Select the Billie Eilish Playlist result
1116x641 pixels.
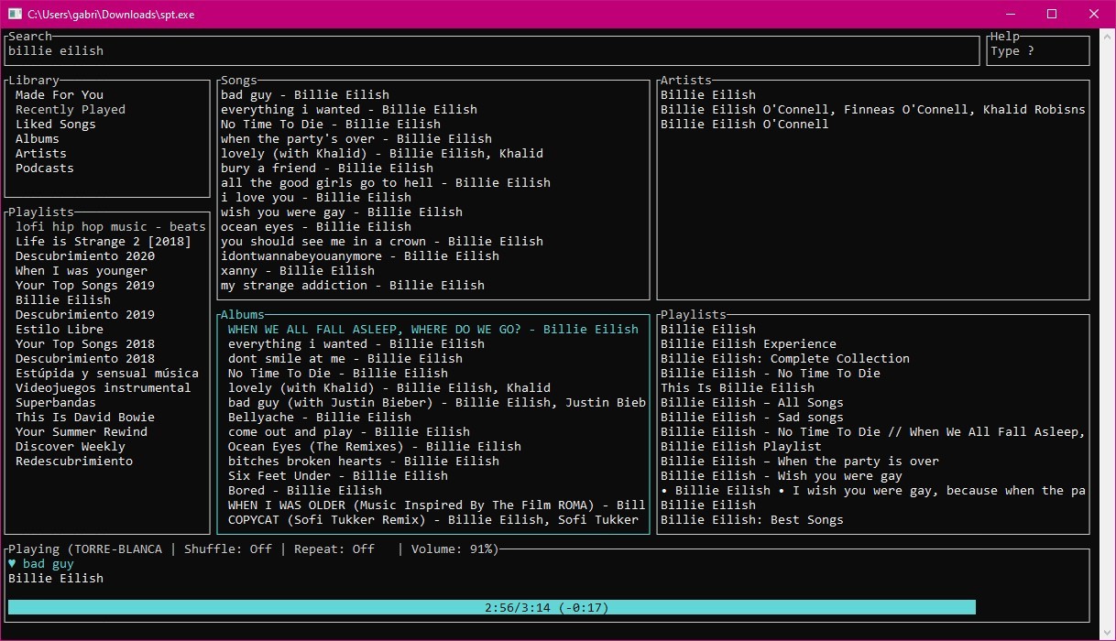741,447
